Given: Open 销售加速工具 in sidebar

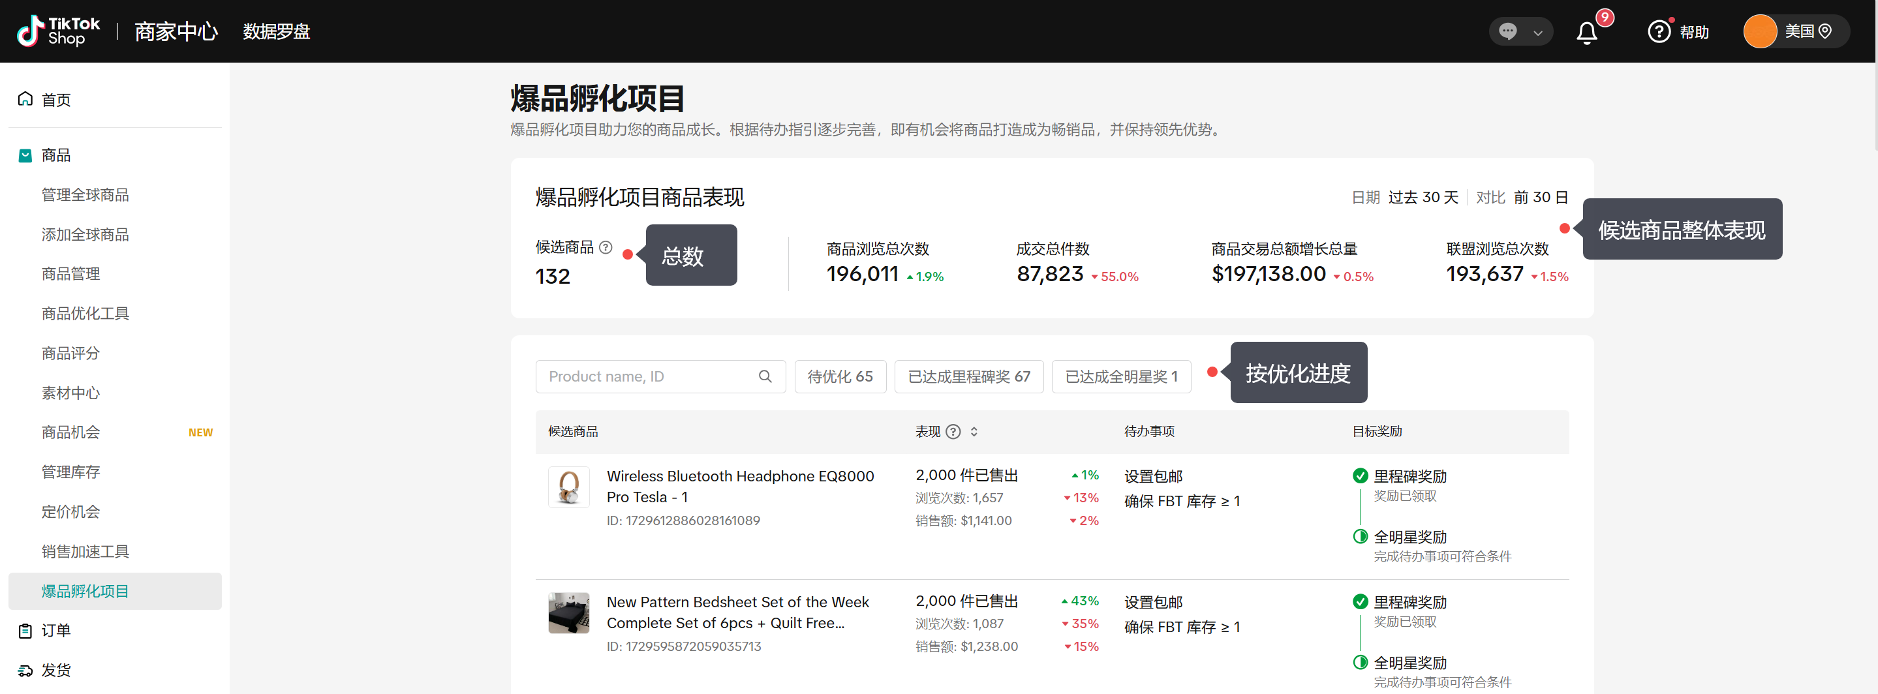Looking at the screenshot, I should tap(85, 552).
